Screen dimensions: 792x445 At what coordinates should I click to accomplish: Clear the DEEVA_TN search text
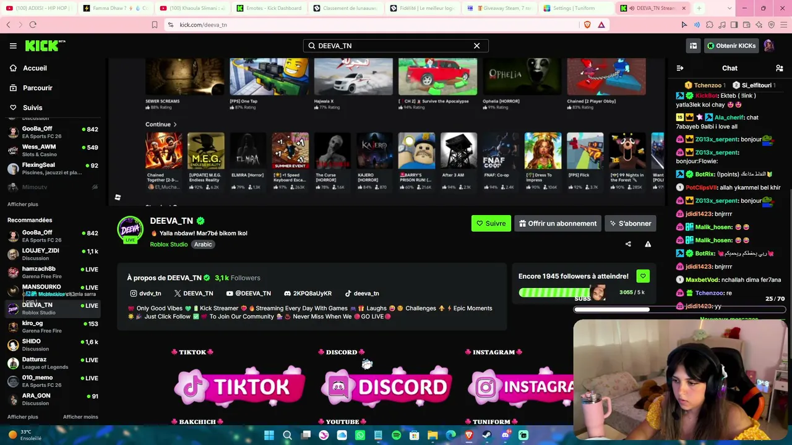[x=476, y=46]
